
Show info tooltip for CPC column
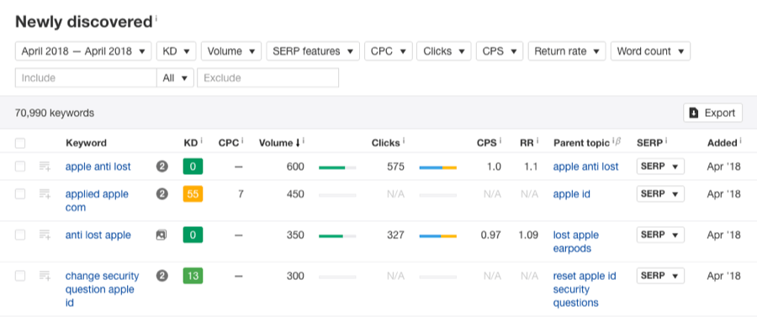242,140
